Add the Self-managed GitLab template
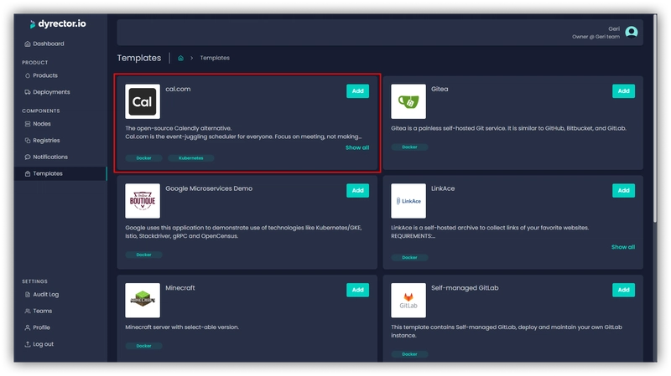 tap(623, 290)
